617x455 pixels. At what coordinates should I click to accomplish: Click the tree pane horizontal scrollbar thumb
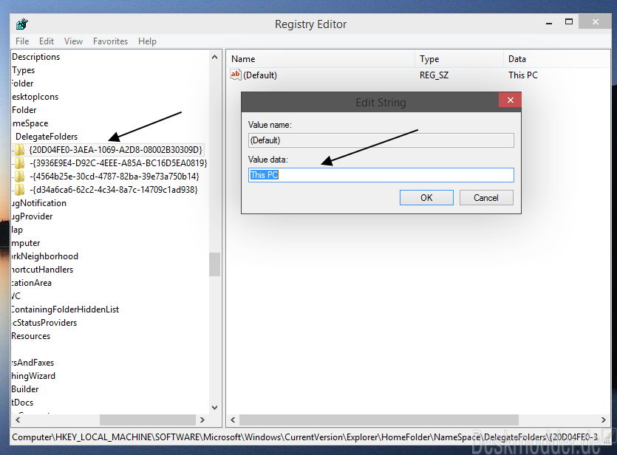[148, 420]
